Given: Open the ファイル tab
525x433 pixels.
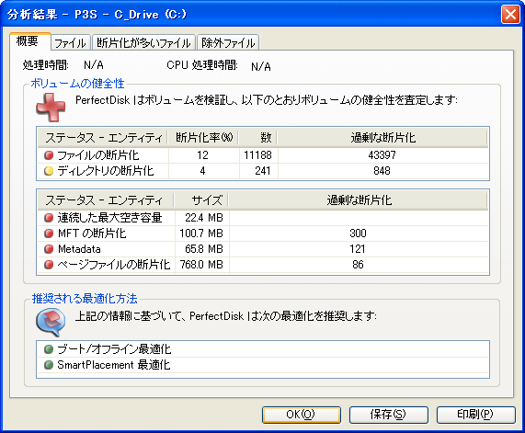Looking at the screenshot, I should point(70,43).
